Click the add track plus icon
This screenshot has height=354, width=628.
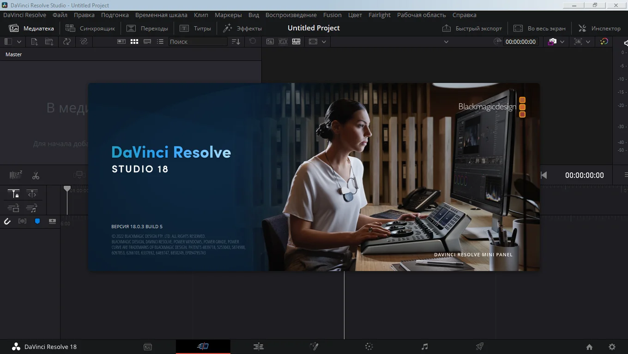pos(52,221)
